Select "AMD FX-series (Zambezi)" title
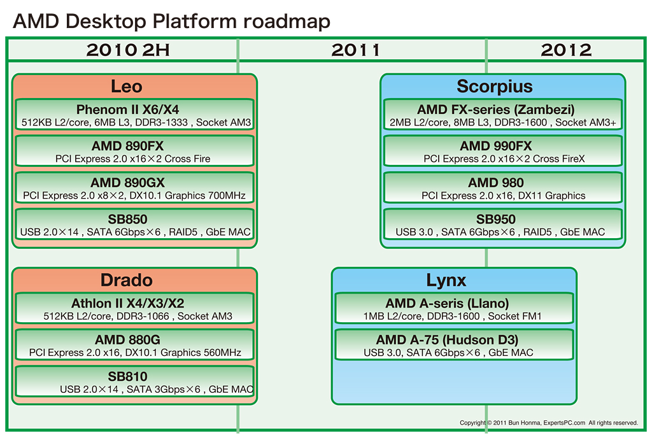The height and width of the screenshot is (440, 652). point(495,110)
